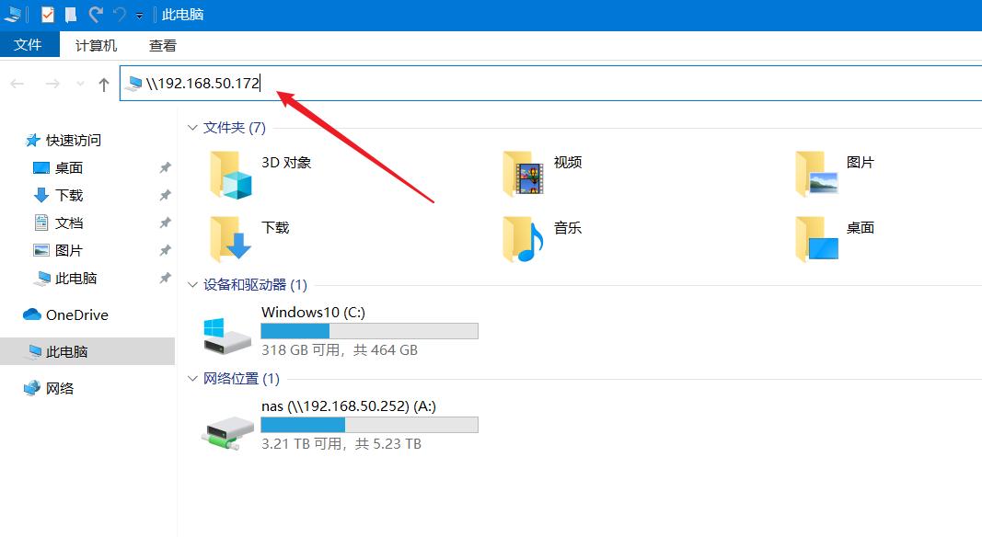
Task: Click the 3D 对象 folder name label
Action: tap(286, 163)
